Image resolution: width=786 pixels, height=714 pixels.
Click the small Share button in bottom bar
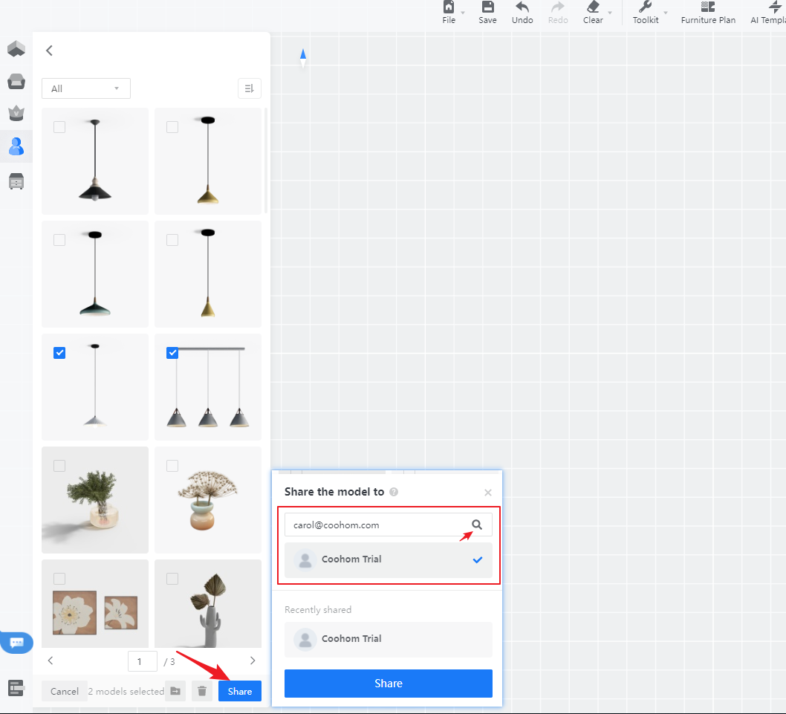[x=240, y=691]
